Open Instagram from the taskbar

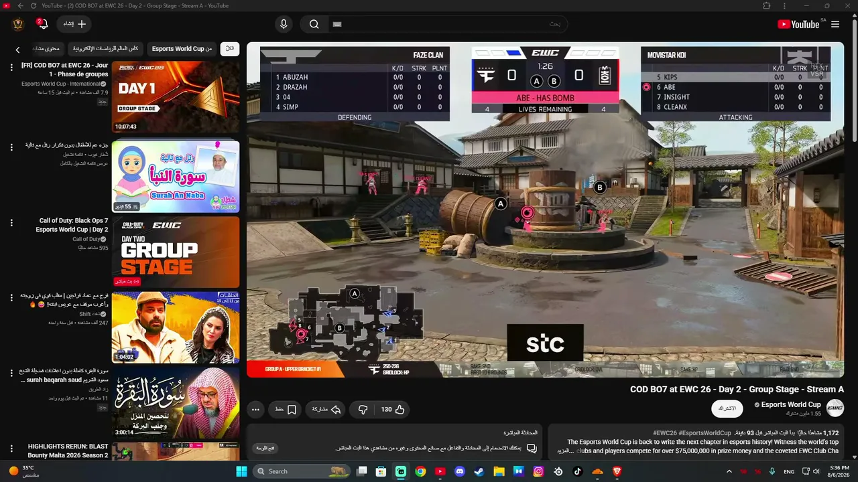[538, 471]
